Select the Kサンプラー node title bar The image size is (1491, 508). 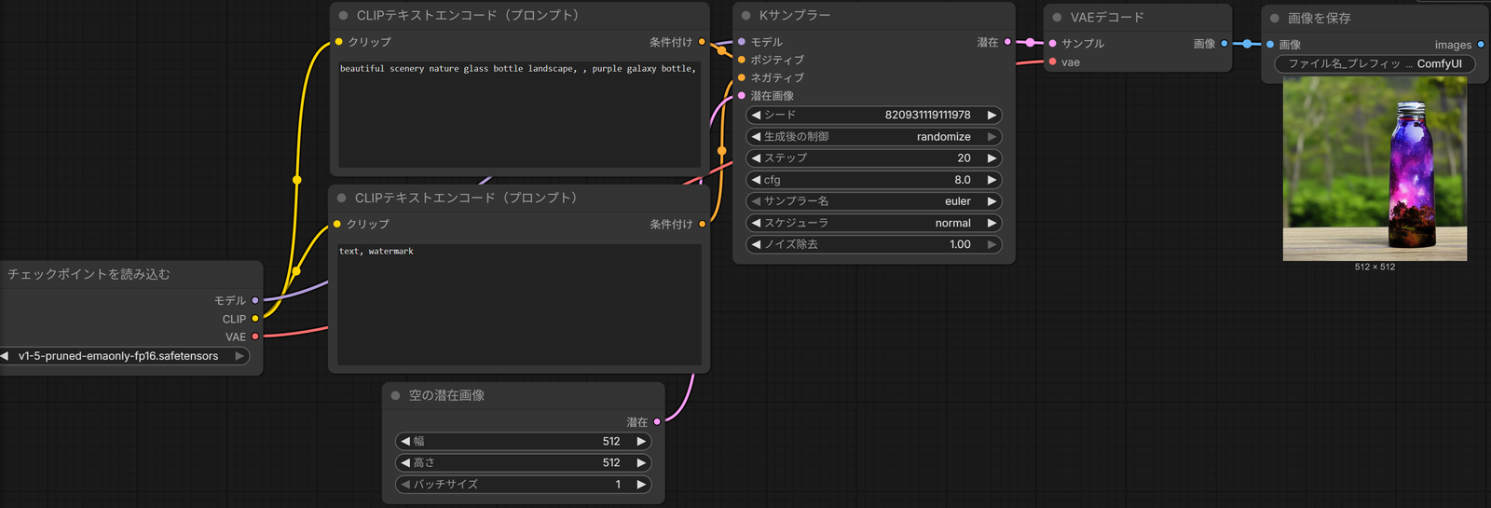874,16
